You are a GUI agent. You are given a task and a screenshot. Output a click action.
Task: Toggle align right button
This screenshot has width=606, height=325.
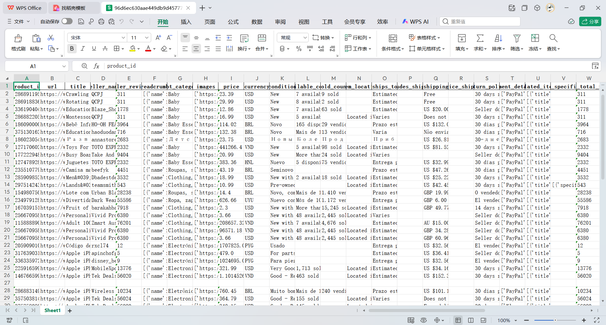pos(207,49)
